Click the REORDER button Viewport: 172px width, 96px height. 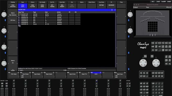click(x=111, y=6)
